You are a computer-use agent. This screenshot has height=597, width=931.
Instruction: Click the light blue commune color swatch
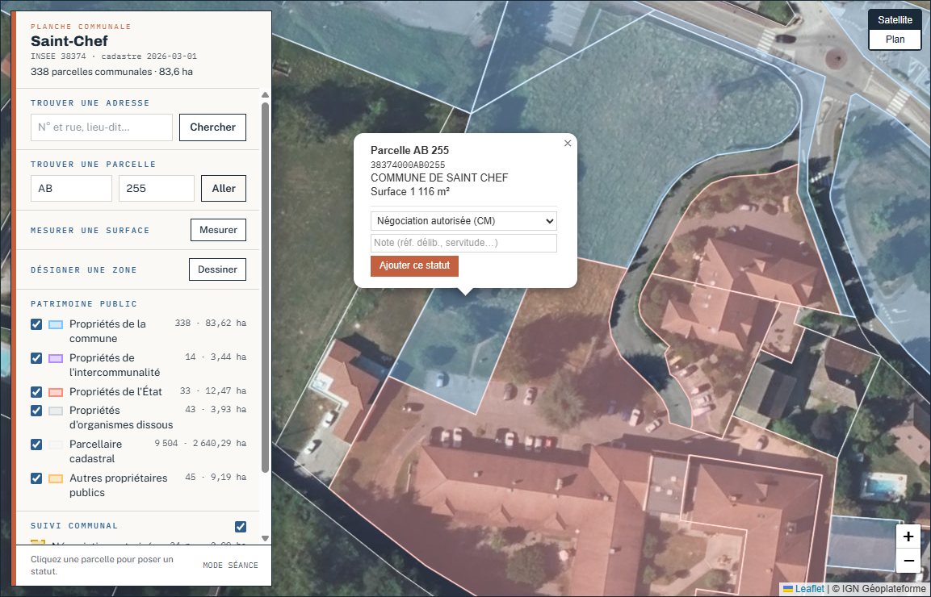(x=56, y=324)
